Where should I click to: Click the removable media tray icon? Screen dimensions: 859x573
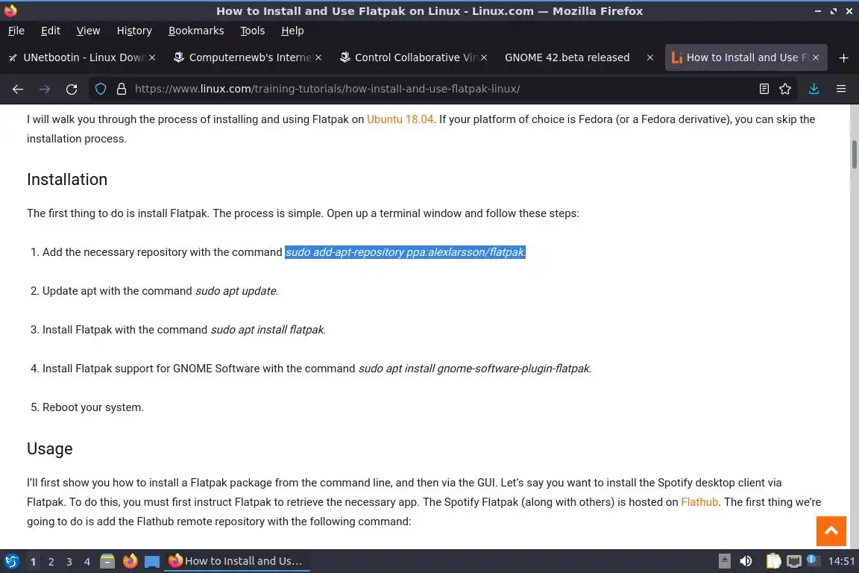click(x=724, y=561)
